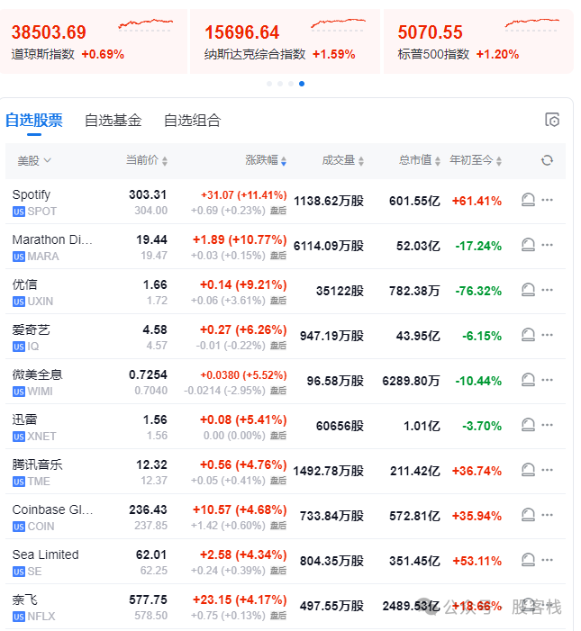Select the third carousel dot
This screenshot has width=581, height=631.
coord(291,84)
